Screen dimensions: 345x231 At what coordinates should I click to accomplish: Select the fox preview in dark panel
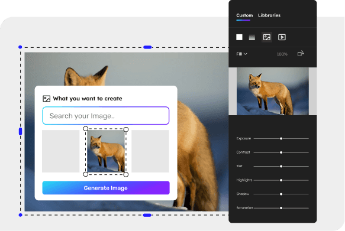point(273,91)
